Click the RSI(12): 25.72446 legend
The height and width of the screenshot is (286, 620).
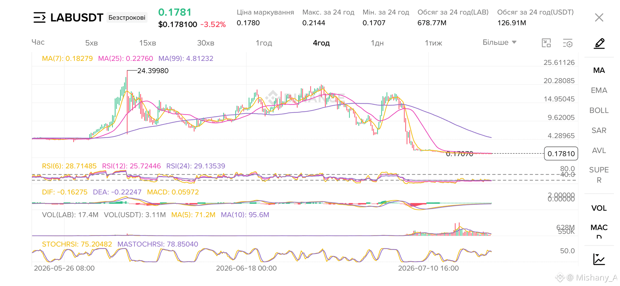pos(131,166)
